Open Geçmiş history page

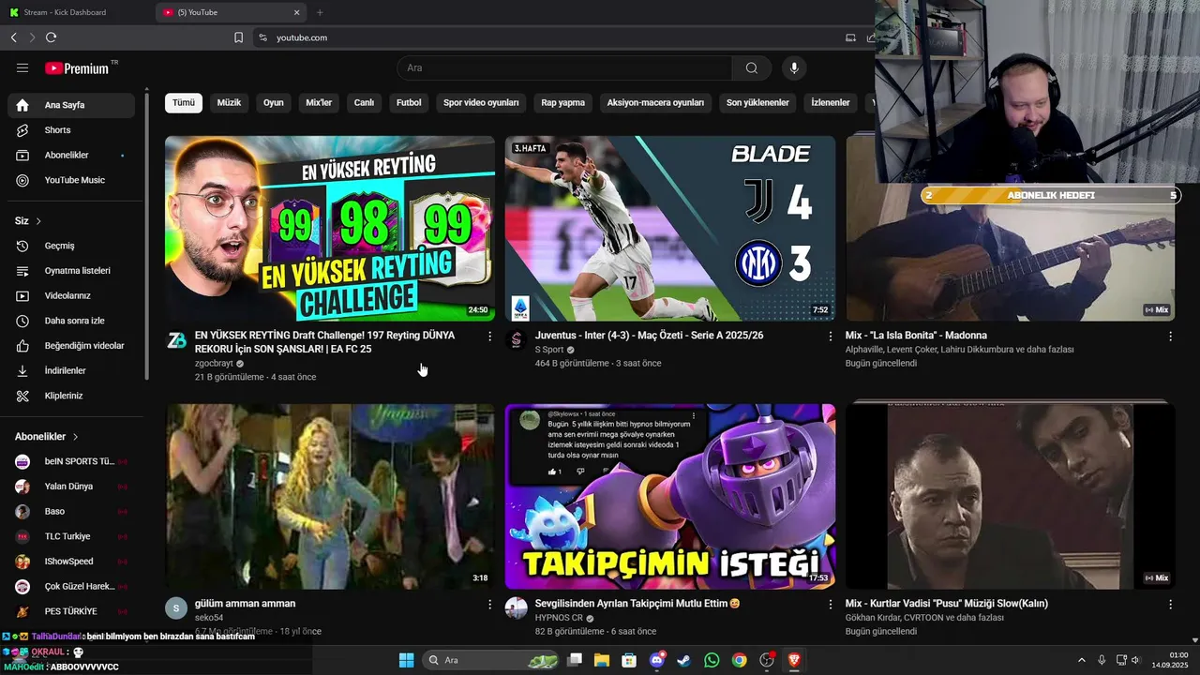pyautogui.click(x=71, y=246)
